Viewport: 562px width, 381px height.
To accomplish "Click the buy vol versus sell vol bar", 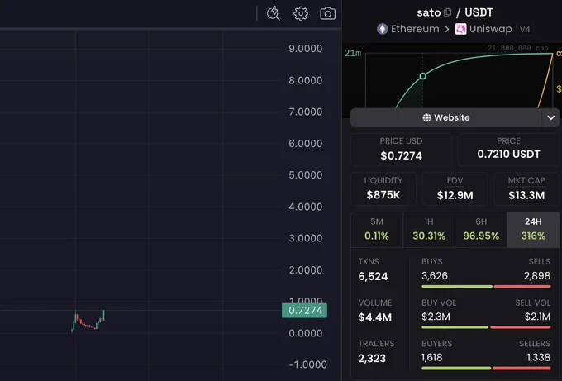I will tap(486, 327).
